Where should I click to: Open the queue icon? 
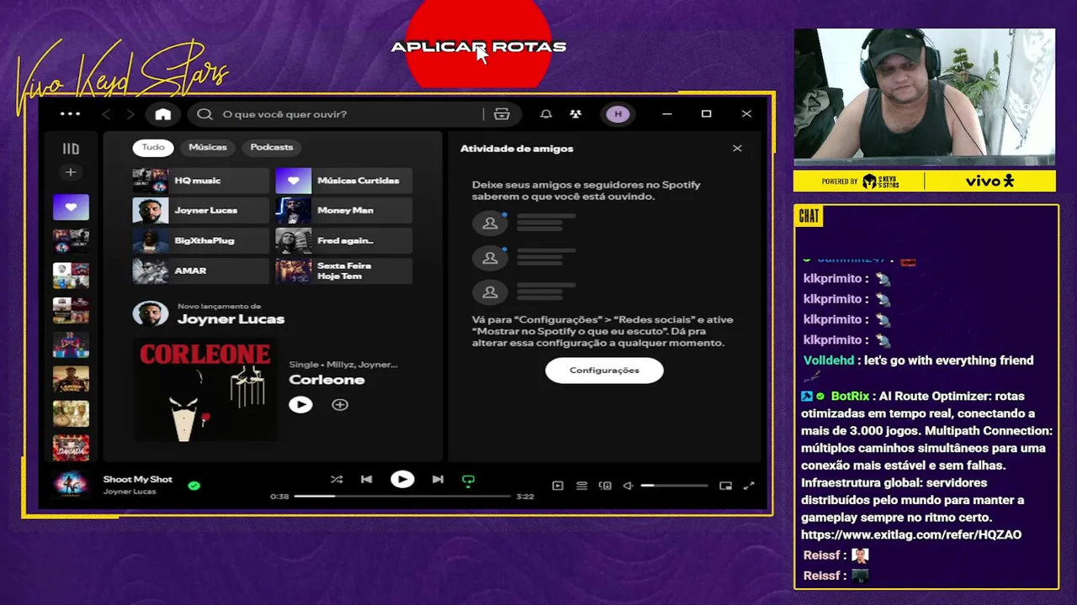581,486
